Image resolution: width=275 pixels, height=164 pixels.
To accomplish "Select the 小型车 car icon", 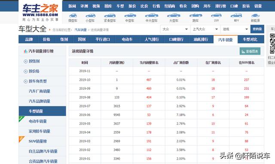I will pyautogui.click(x=90, y=15).
